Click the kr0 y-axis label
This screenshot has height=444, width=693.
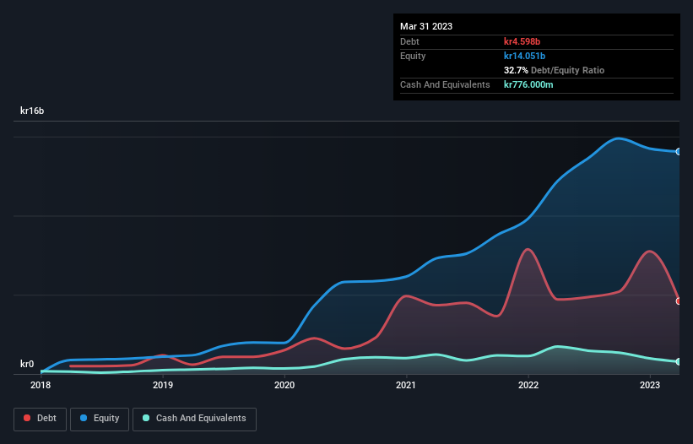point(27,364)
